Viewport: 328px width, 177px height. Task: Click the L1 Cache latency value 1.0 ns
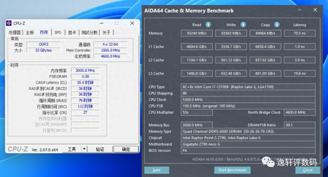pyautogui.click(x=300, y=47)
